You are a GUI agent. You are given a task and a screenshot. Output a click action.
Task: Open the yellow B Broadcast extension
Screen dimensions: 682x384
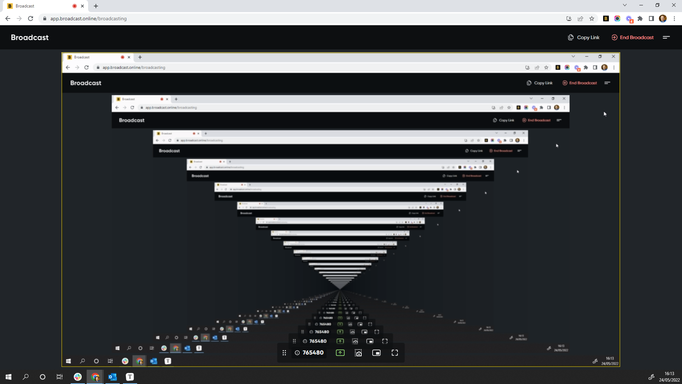coord(606,18)
